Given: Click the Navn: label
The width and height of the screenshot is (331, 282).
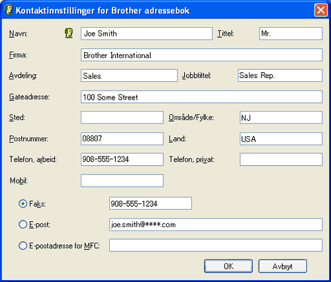Looking at the screenshot, I should click(x=19, y=34).
